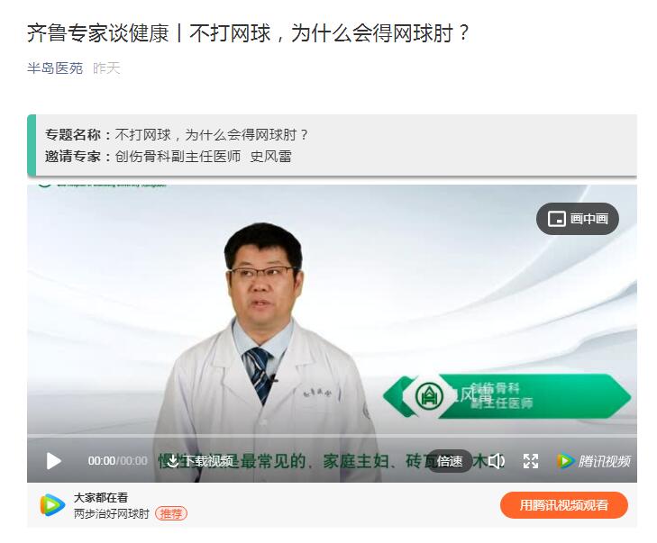Open the 半岛医苑 account link
657x543 pixels.
tap(55, 68)
